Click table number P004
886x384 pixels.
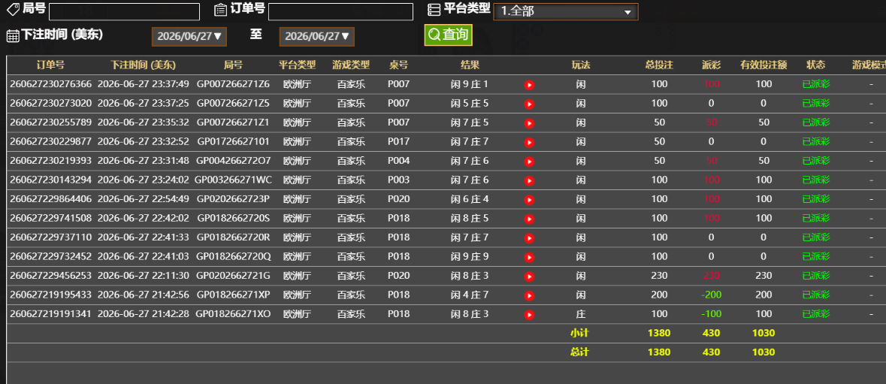(398, 160)
